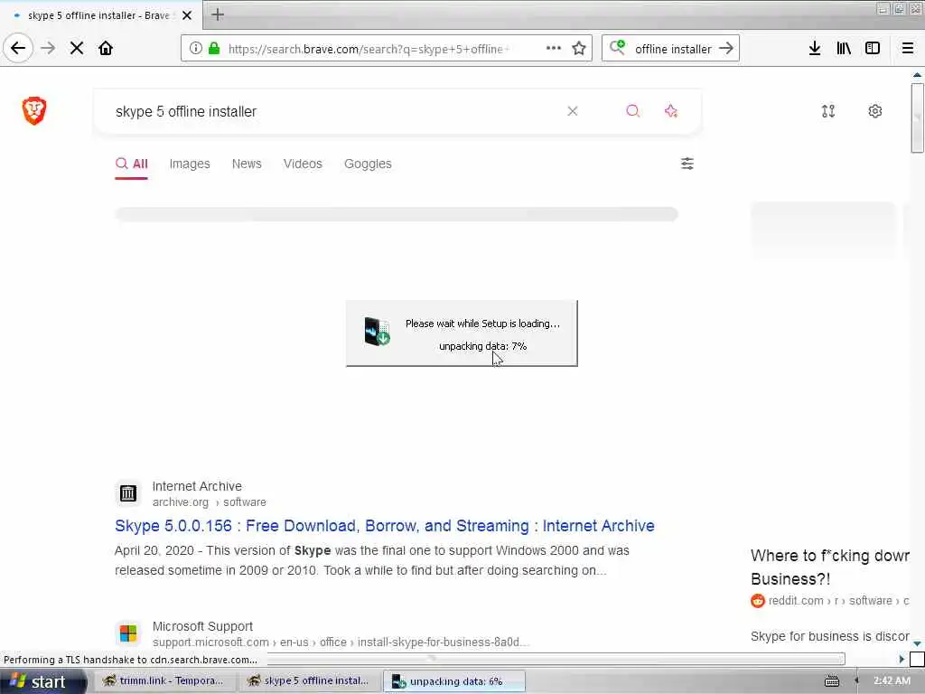Switch to the News tab

(x=247, y=164)
